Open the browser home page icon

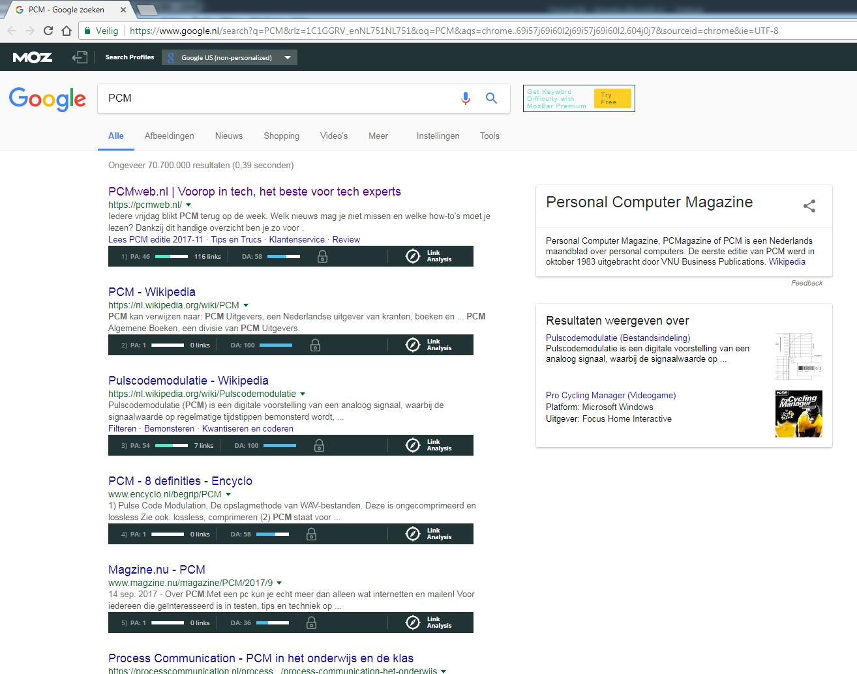(x=67, y=31)
